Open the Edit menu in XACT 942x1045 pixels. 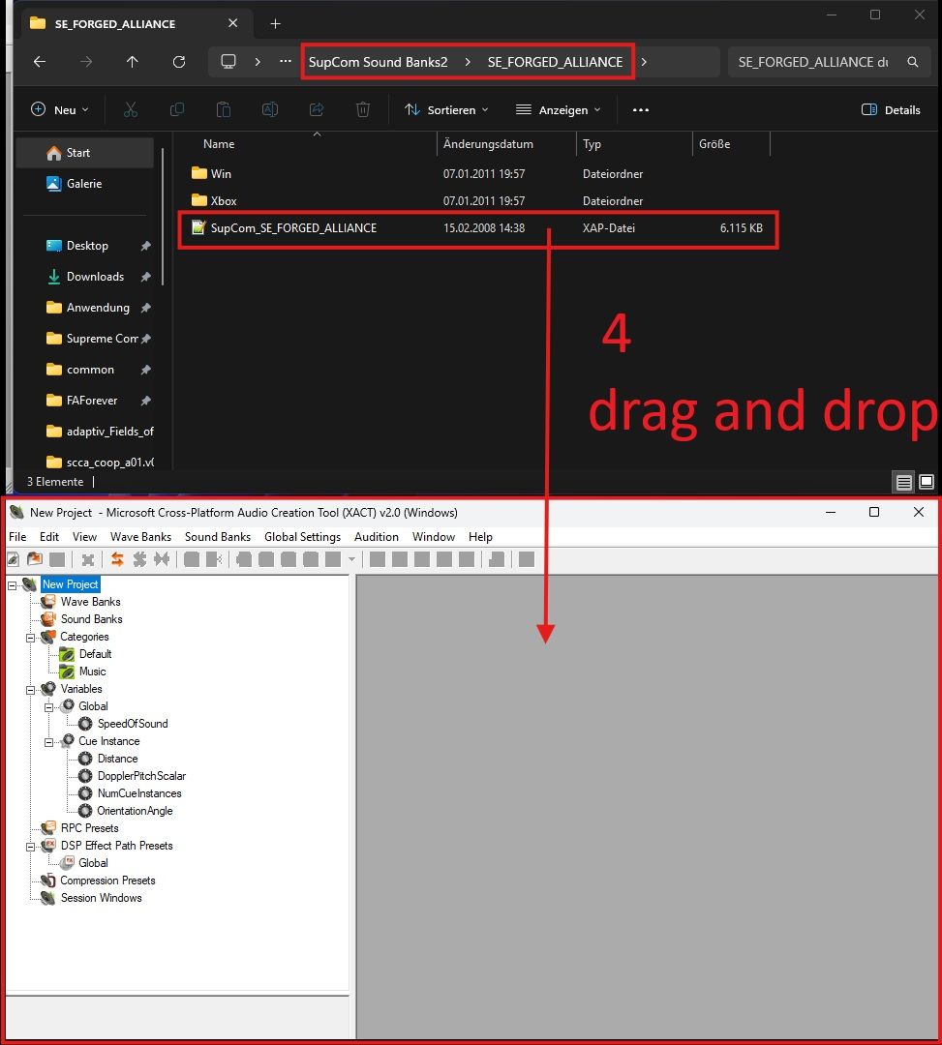(49, 537)
